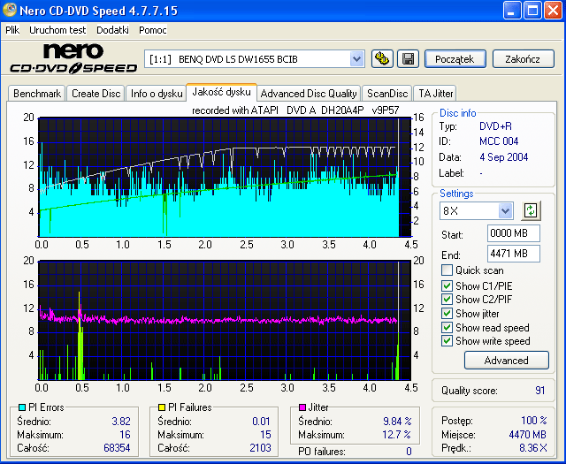Click the magenta Jitter color swatch
Screen dimensions: 566x464
coord(302,407)
